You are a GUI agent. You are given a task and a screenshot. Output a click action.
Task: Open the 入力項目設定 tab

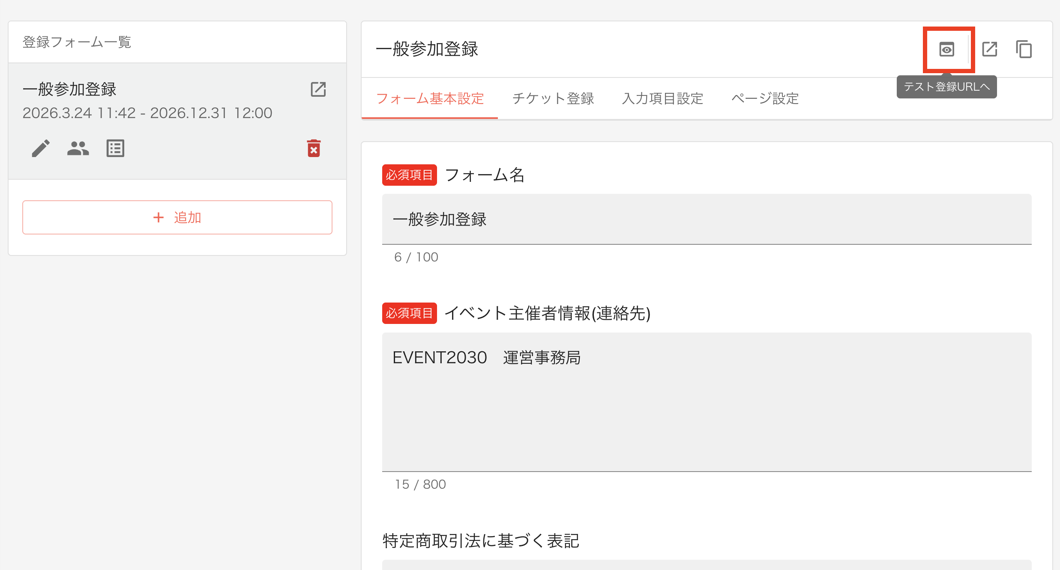(662, 99)
